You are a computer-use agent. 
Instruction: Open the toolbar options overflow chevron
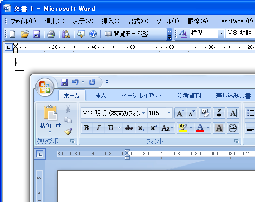click(x=169, y=34)
